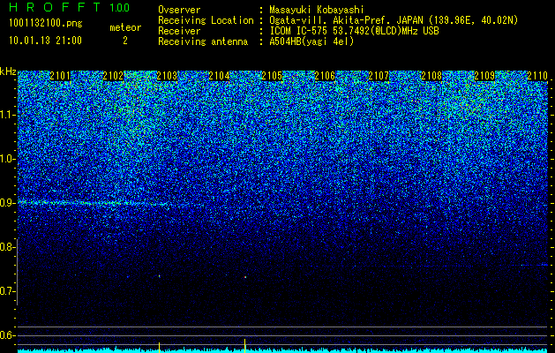The height and width of the screenshot is (353, 555).
Task: Click the 2107 time marker
Action: coord(379,75)
